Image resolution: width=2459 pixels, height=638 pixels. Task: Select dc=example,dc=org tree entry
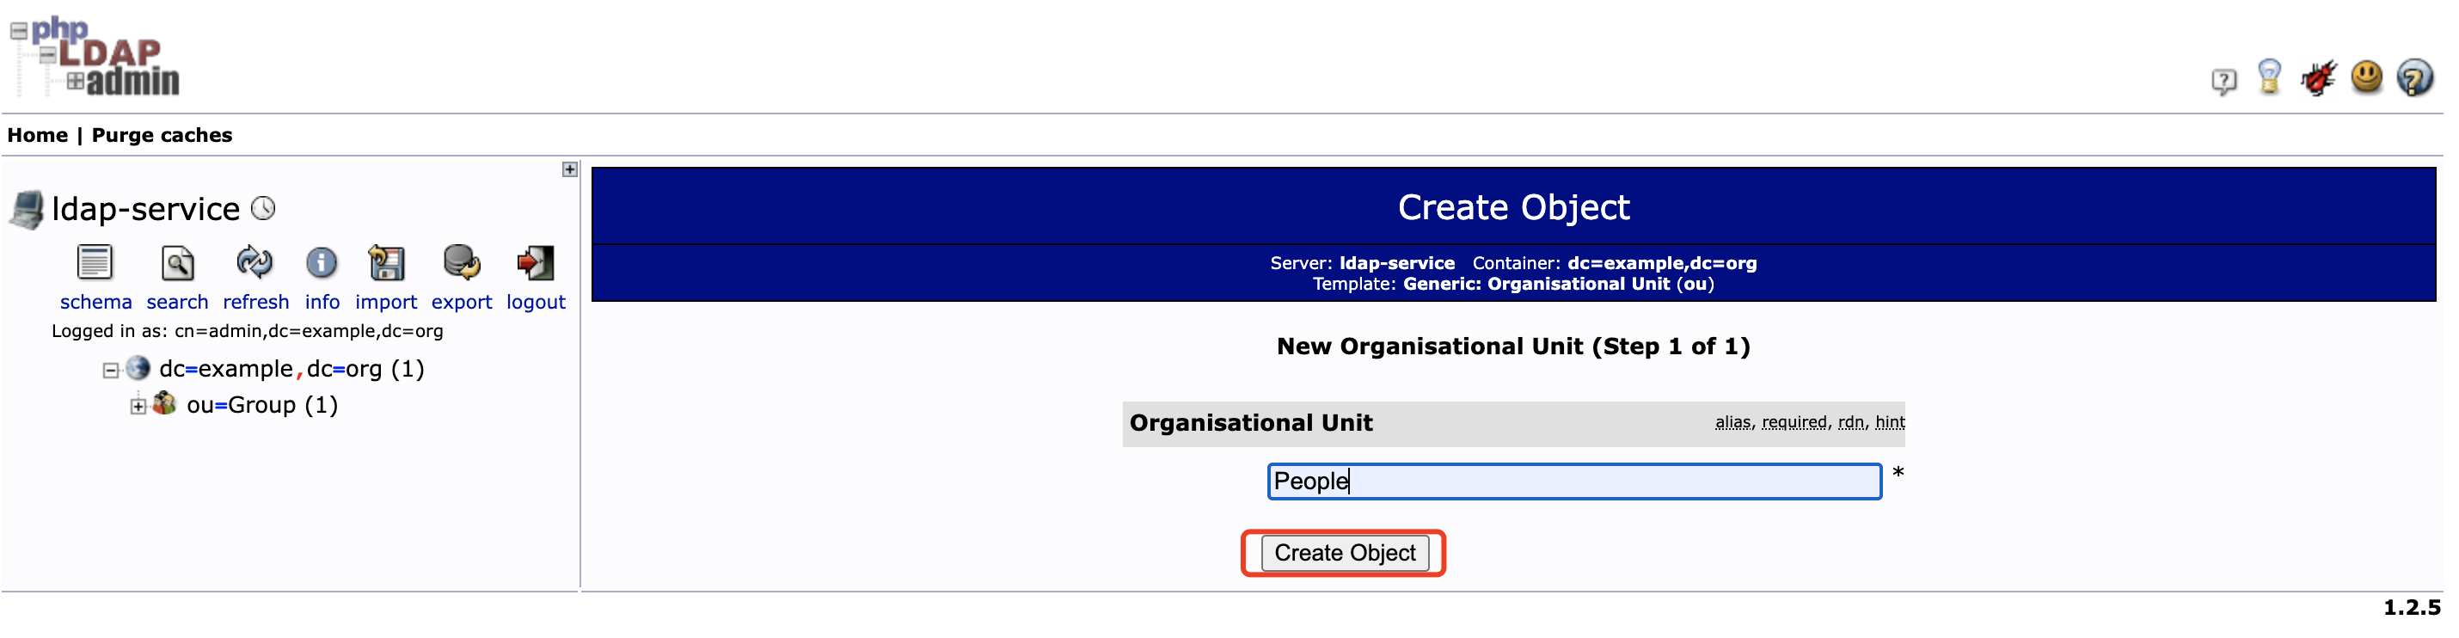point(291,369)
